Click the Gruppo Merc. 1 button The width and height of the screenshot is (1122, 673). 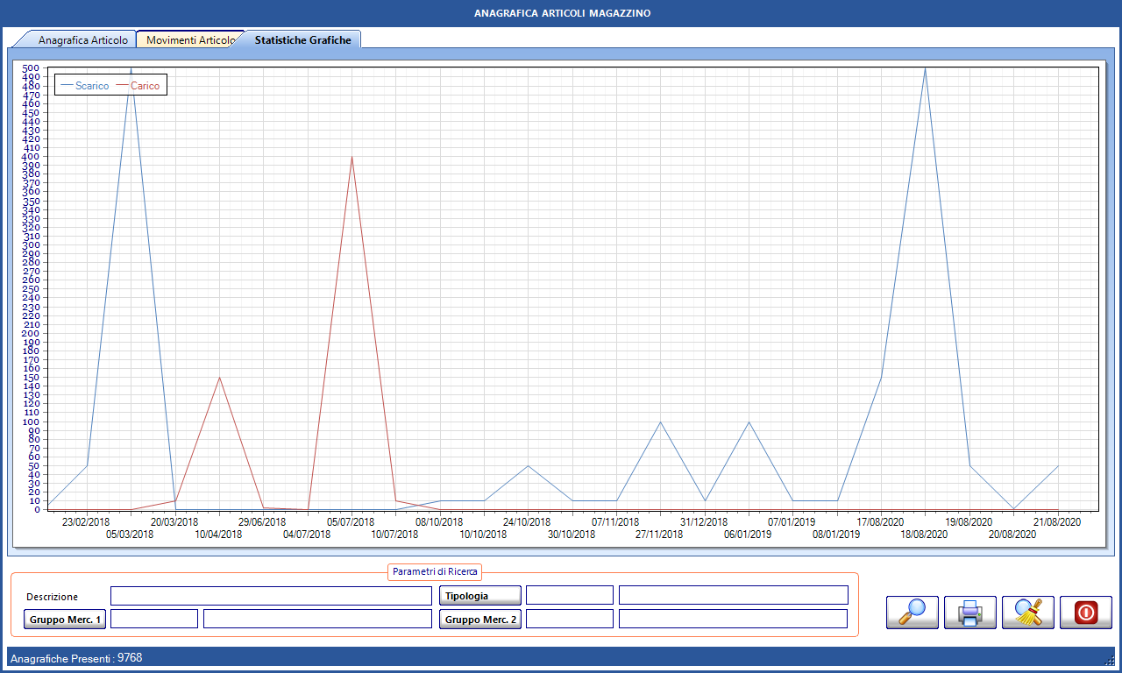[64, 620]
